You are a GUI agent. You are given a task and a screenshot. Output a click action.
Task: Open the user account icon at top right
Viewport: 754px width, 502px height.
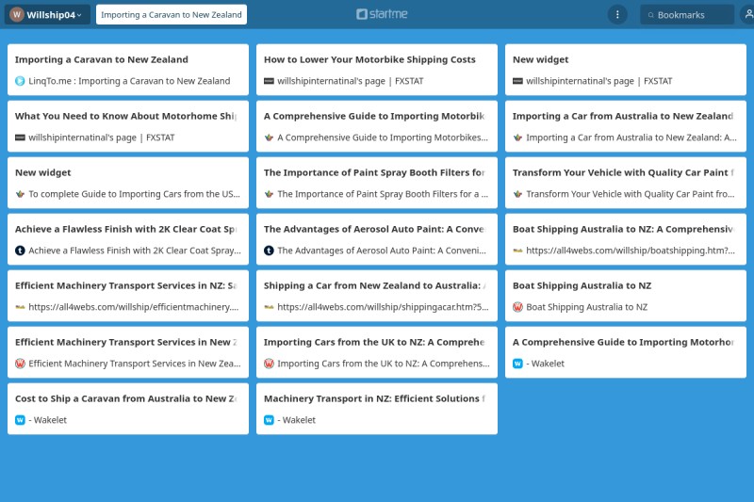click(x=748, y=14)
